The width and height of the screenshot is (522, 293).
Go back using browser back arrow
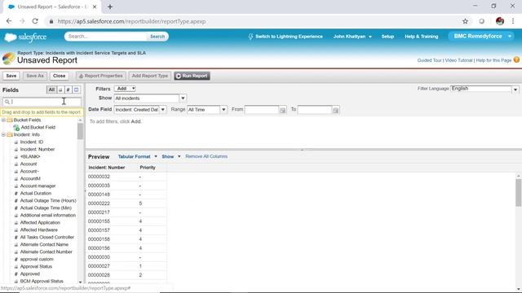[9, 21]
